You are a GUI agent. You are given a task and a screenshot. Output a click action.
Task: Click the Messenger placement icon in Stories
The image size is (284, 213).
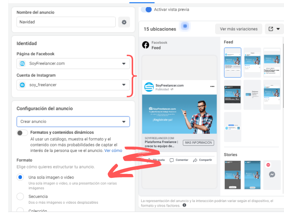(x=272, y=174)
